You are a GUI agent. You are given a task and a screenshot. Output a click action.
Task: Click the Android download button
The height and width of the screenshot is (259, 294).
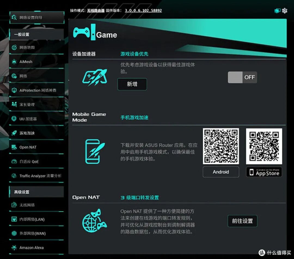[x=221, y=172]
